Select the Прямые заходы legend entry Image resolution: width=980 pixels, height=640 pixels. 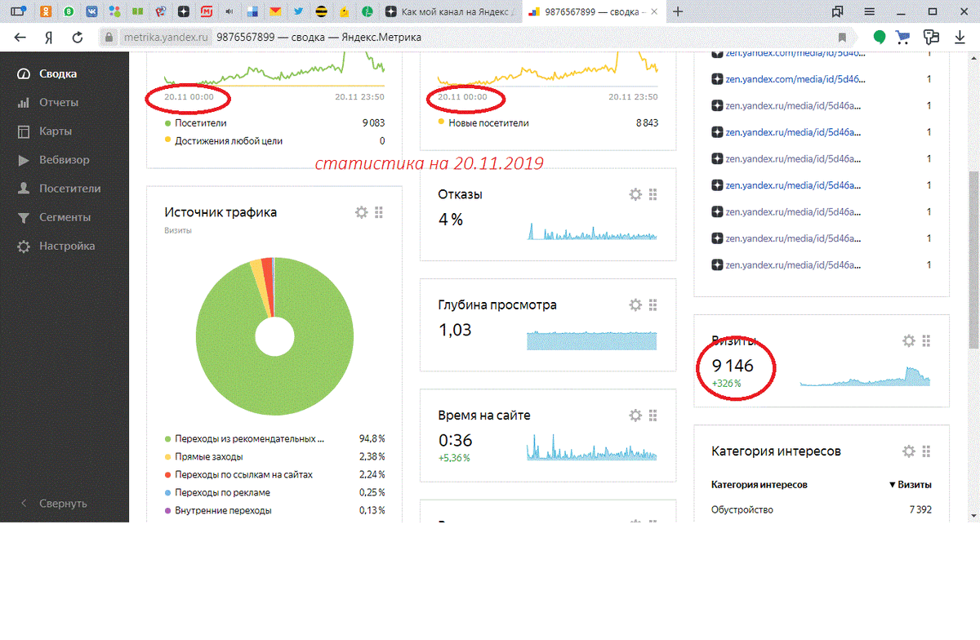(203, 456)
